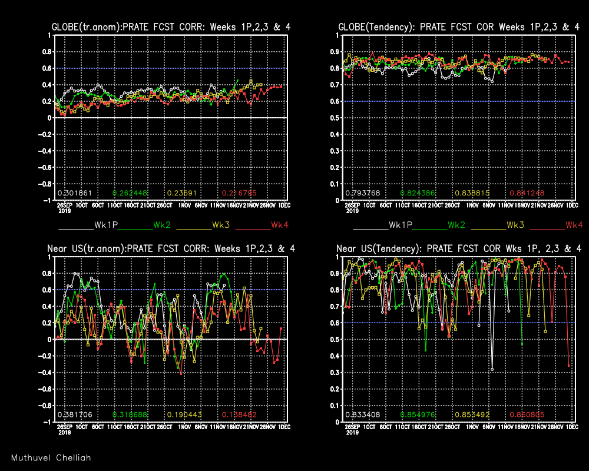Click Wk1P legend label under GLOBE(Tendency) chart
589x471 pixels.
coord(401,225)
